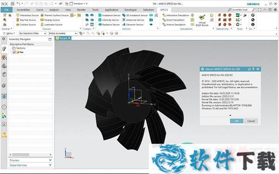The width and height of the screenshot is (279, 174).
Task: Click the help icon in About dialog title
Action: click(253, 69)
